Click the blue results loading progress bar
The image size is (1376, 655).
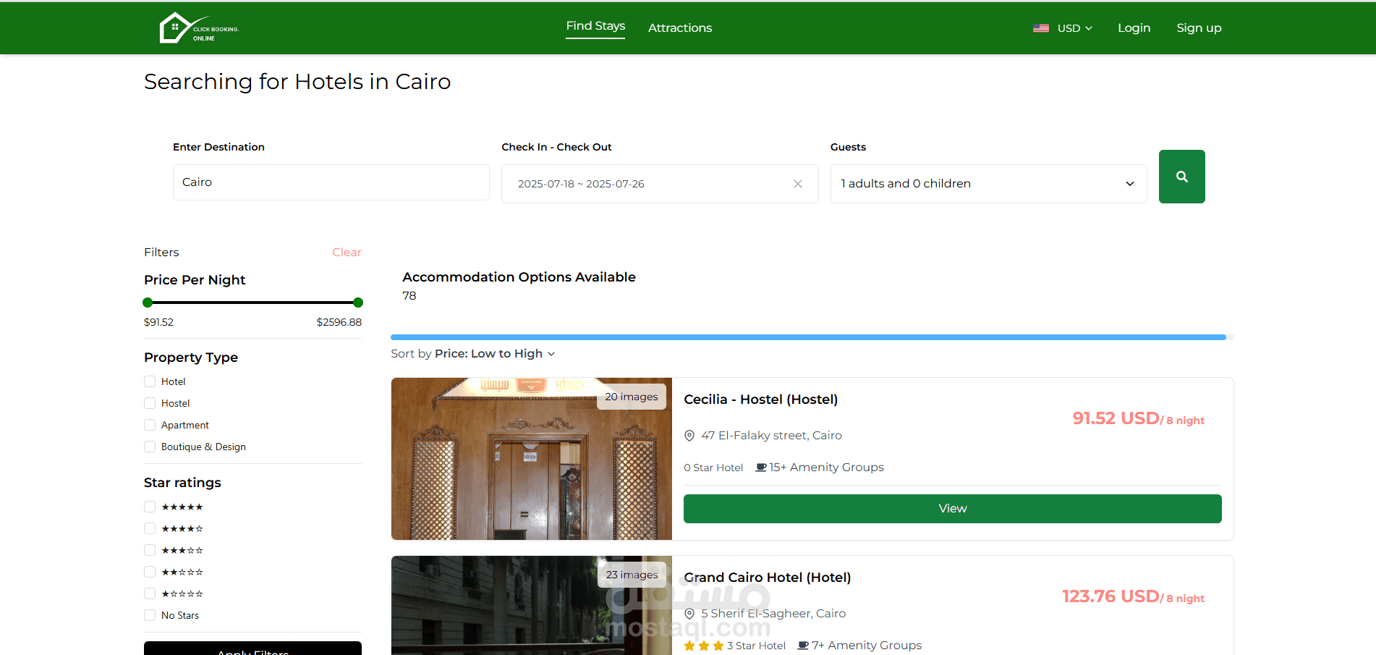pos(808,337)
